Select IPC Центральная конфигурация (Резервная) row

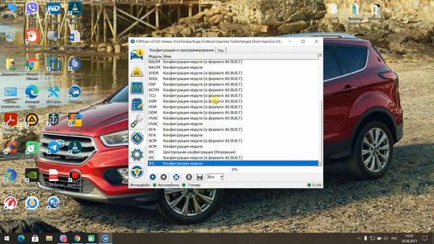pos(233,152)
